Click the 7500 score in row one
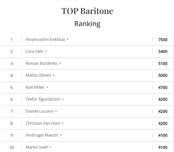The height and width of the screenshot is (152, 174). 163,39
